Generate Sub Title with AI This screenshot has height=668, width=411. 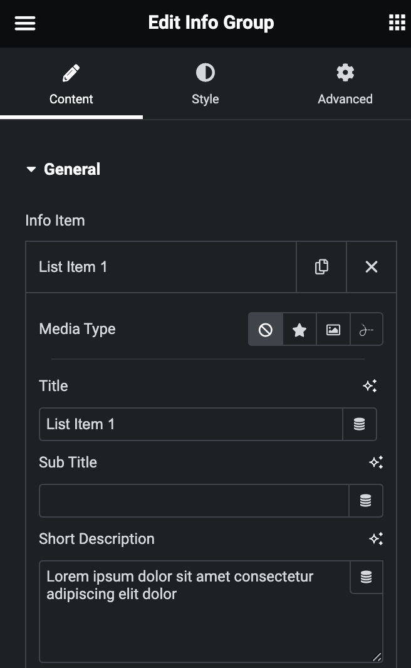[376, 462]
